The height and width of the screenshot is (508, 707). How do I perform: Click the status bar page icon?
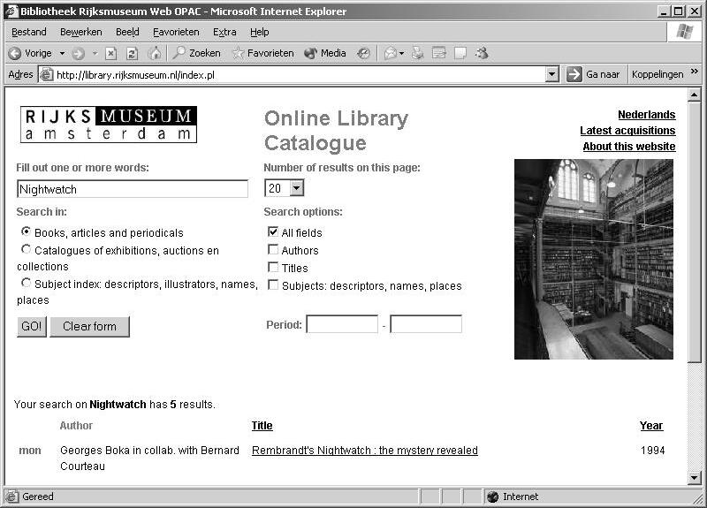(12, 497)
